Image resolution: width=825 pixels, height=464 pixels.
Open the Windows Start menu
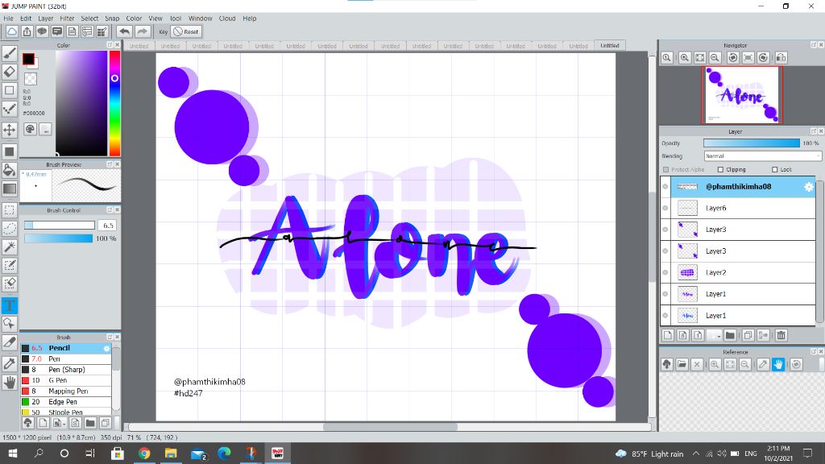13,453
